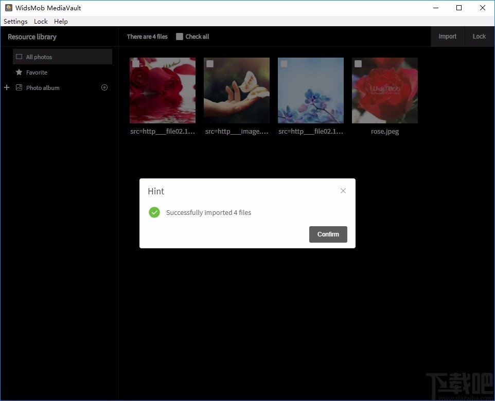Image resolution: width=495 pixels, height=401 pixels.
Task: Open the Settings menu
Action: pos(15,21)
